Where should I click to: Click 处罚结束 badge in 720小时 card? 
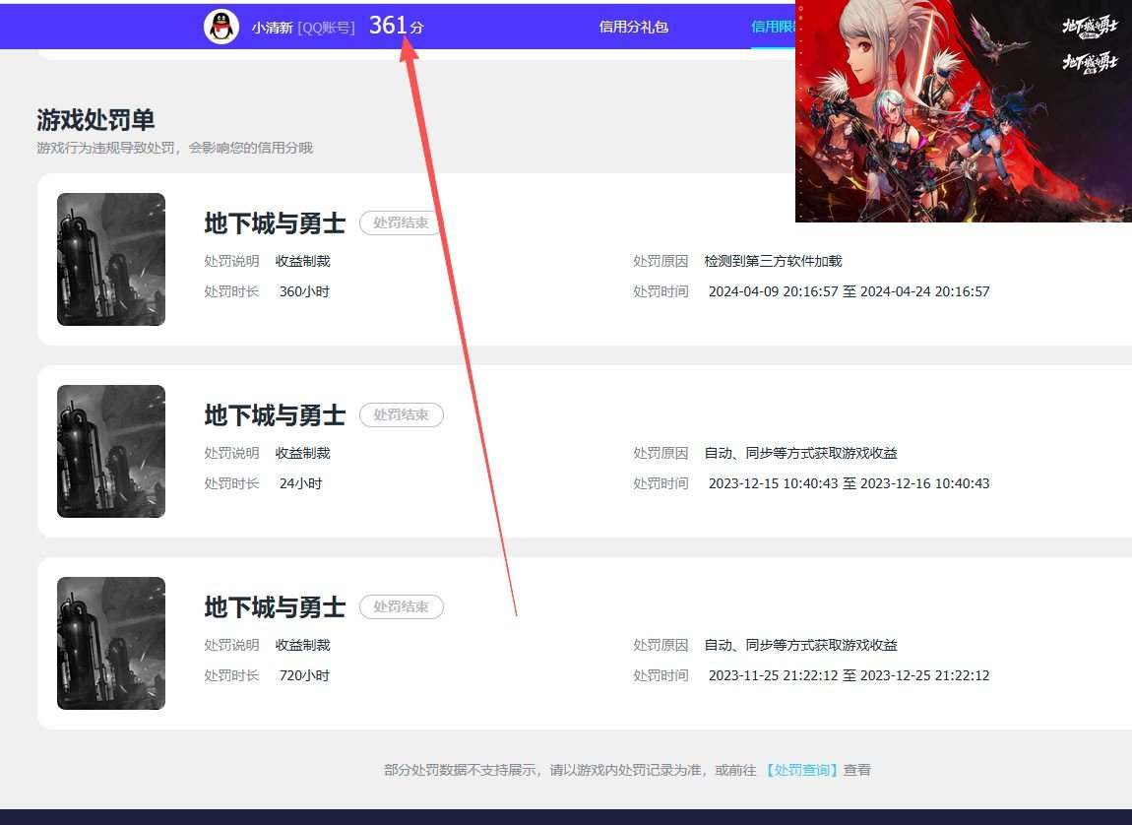402,607
